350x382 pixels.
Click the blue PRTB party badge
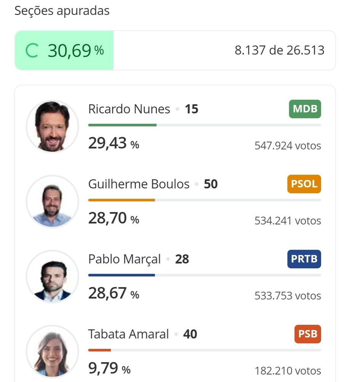coord(304,259)
